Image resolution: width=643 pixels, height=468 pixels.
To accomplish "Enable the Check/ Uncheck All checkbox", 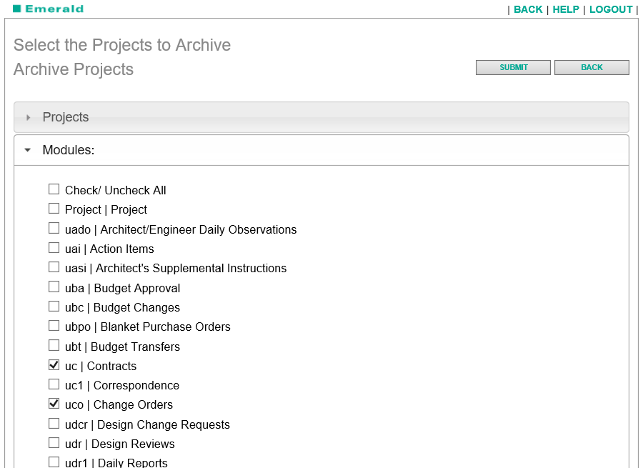I will click(x=54, y=189).
